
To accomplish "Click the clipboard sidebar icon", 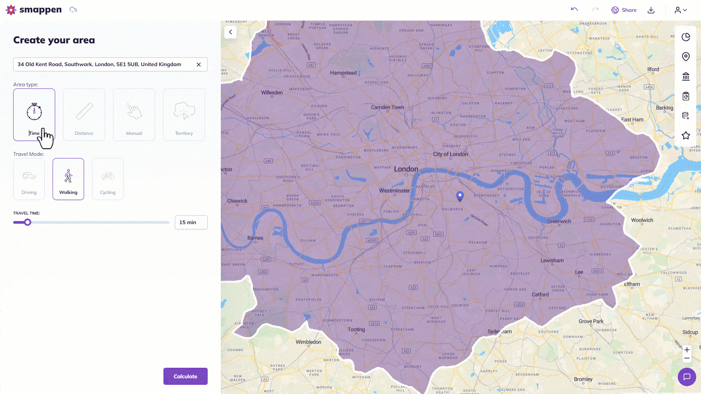I will tap(686, 96).
